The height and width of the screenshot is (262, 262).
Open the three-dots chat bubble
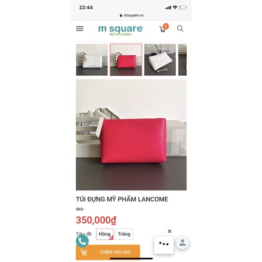click(x=164, y=245)
